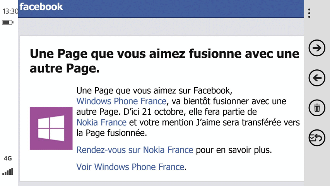
Task: Tap the paragraph mentioning 21 octobre
Action: pyautogui.click(x=188, y=112)
